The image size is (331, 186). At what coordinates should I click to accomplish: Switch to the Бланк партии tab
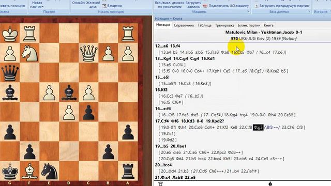click(x=249, y=25)
